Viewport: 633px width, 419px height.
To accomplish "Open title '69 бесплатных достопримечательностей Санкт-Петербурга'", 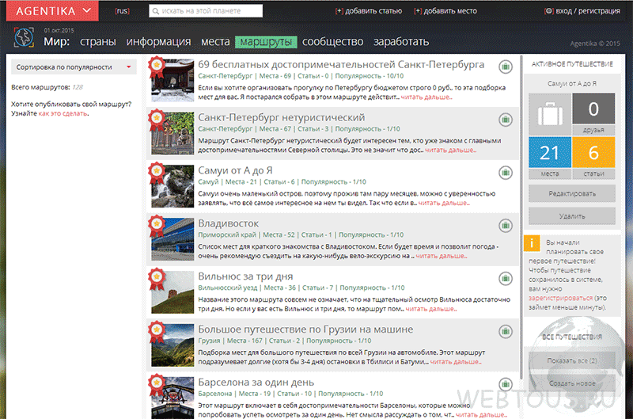I will tap(341, 65).
